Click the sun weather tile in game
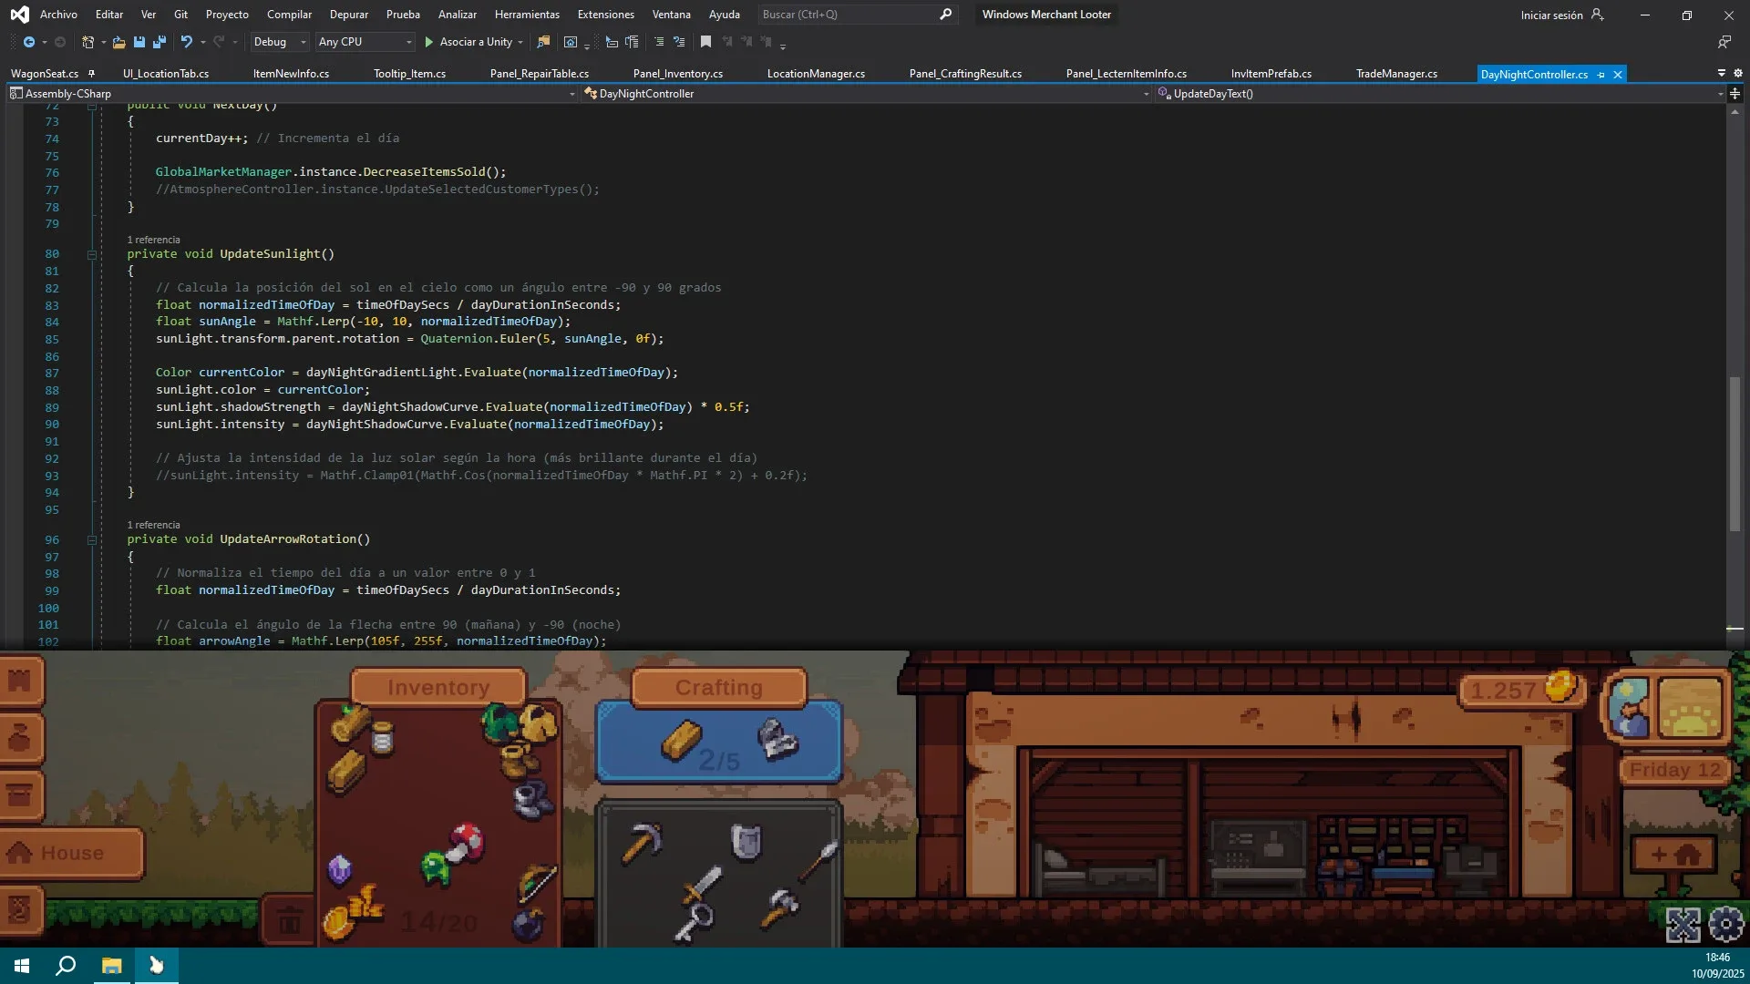The height and width of the screenshot is (984, 1750). tap(1690, 707)
